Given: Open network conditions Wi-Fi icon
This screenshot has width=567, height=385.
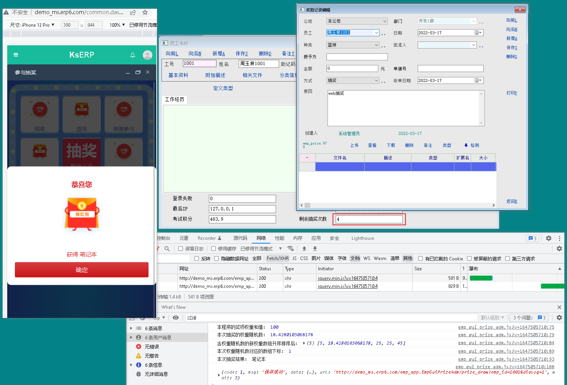Looking at the screenshot, I should click(291, 249).
